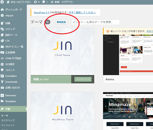This screenshot has width=153, height=130.
Task: Click the site name in the top bar
Action: point(21,2)
